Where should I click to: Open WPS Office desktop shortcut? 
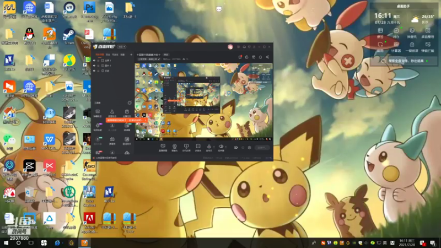(x=50, y=142)
